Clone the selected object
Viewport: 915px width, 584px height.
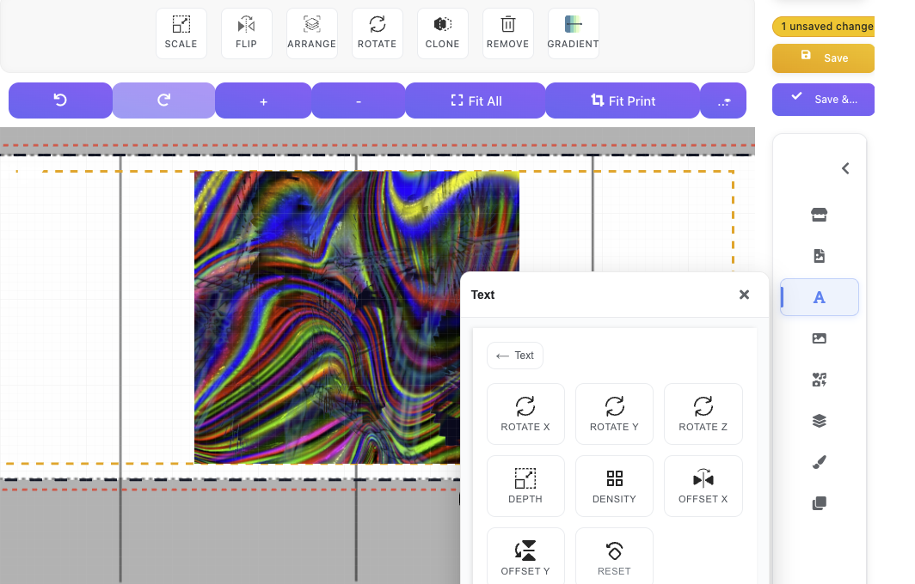pos(442,33)
